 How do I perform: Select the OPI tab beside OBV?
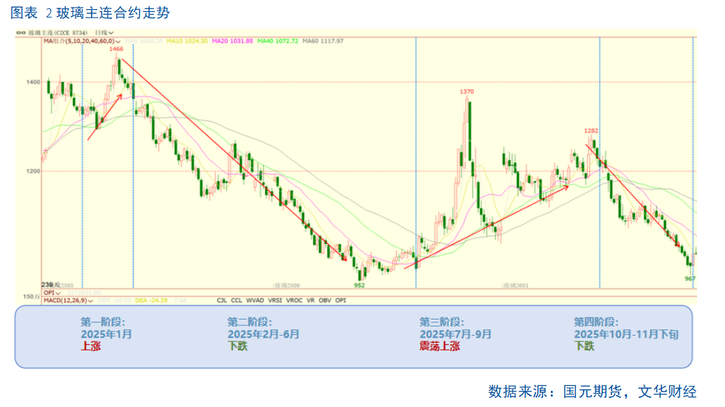coord(340,300)
